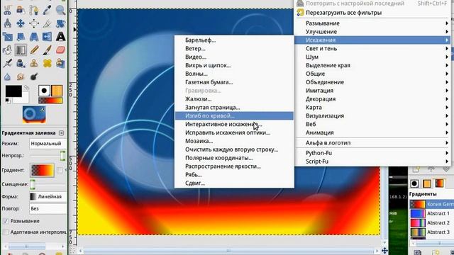Select the Bucket fill tool

click(7, 50)
